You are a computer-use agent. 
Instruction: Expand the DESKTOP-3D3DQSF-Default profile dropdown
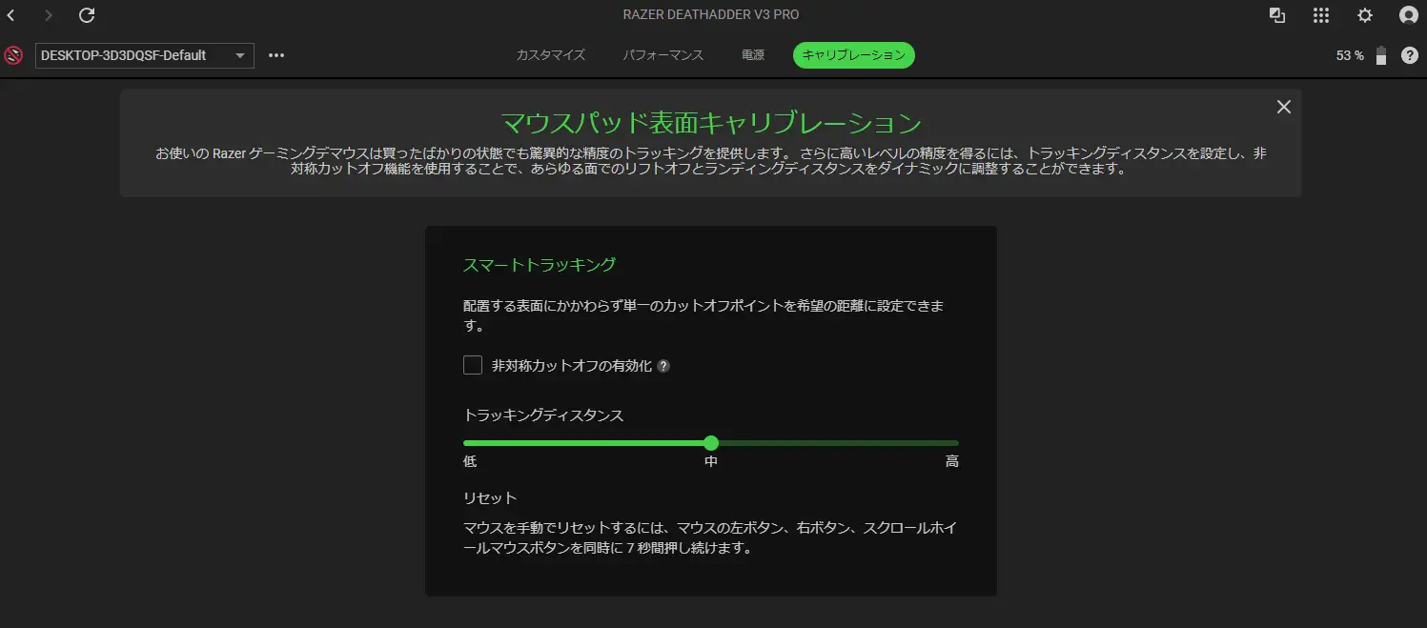coord(145,55)
